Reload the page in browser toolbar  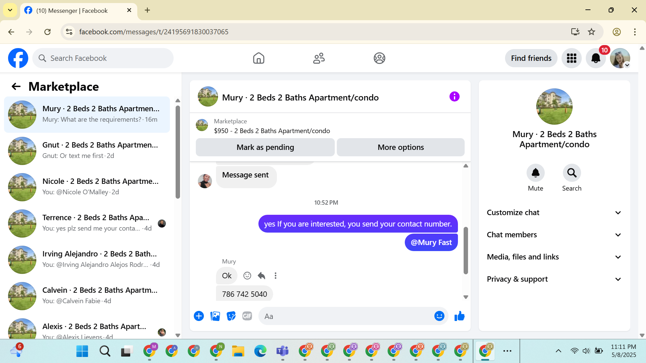(47, 32)
